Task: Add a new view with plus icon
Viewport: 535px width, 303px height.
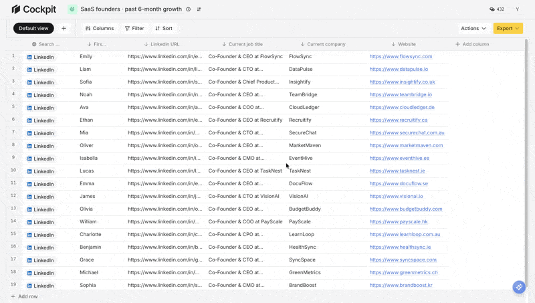Action: pos(64,28)
